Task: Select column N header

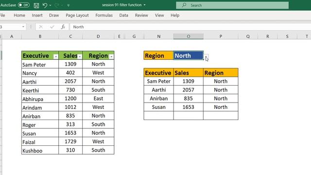Action: (x=159, y=36)
